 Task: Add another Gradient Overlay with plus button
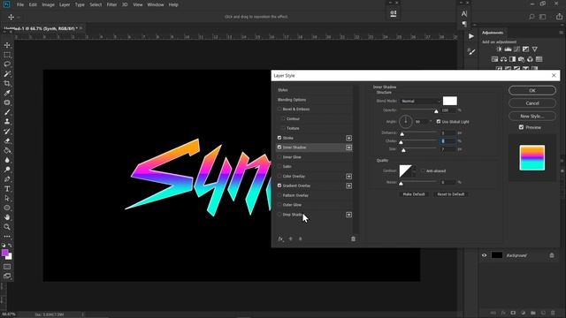click(x=348, y=185)
